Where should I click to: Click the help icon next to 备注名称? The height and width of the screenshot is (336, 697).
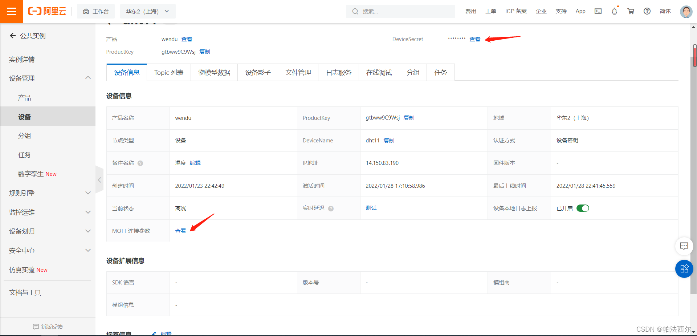(x=140, y=163)
